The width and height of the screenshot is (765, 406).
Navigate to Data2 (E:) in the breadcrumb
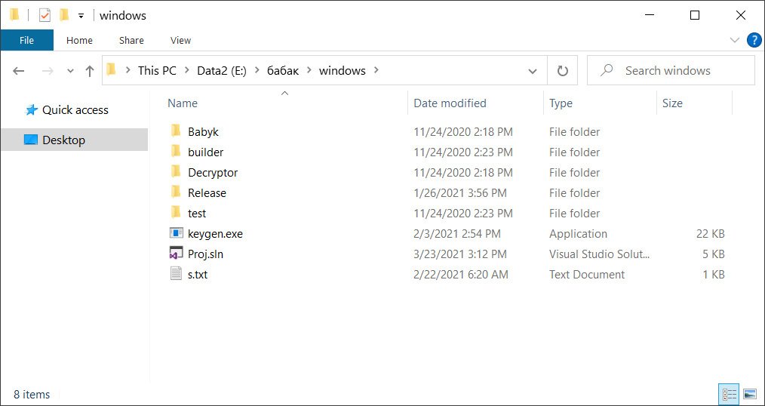218,71
